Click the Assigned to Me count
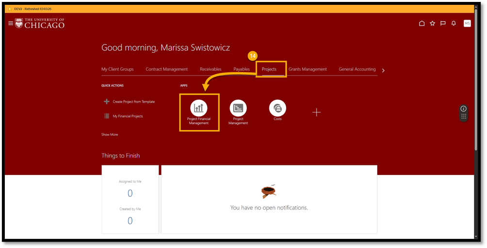Viewport: 487px width, 248px height. (130, 193)
